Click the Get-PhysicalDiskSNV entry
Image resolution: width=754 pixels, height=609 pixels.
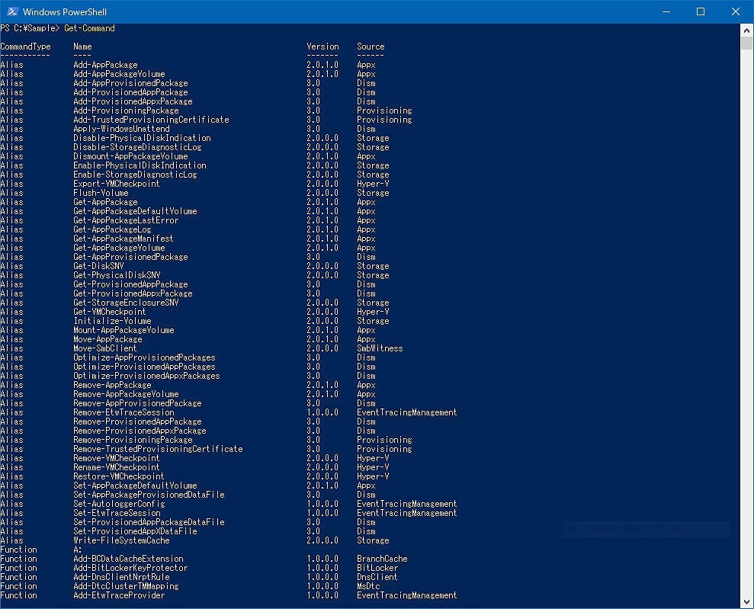click(x=117, y=275)
